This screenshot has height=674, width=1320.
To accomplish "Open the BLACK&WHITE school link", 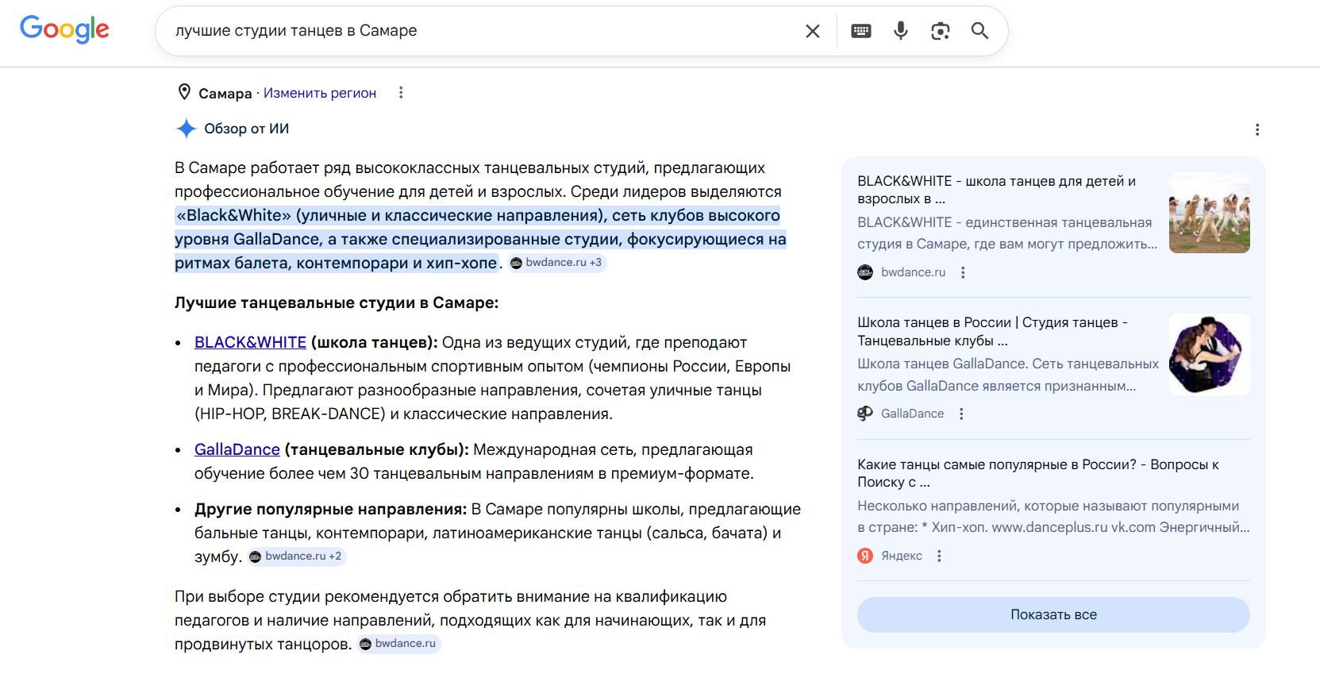I will click(x=250, y=342).
